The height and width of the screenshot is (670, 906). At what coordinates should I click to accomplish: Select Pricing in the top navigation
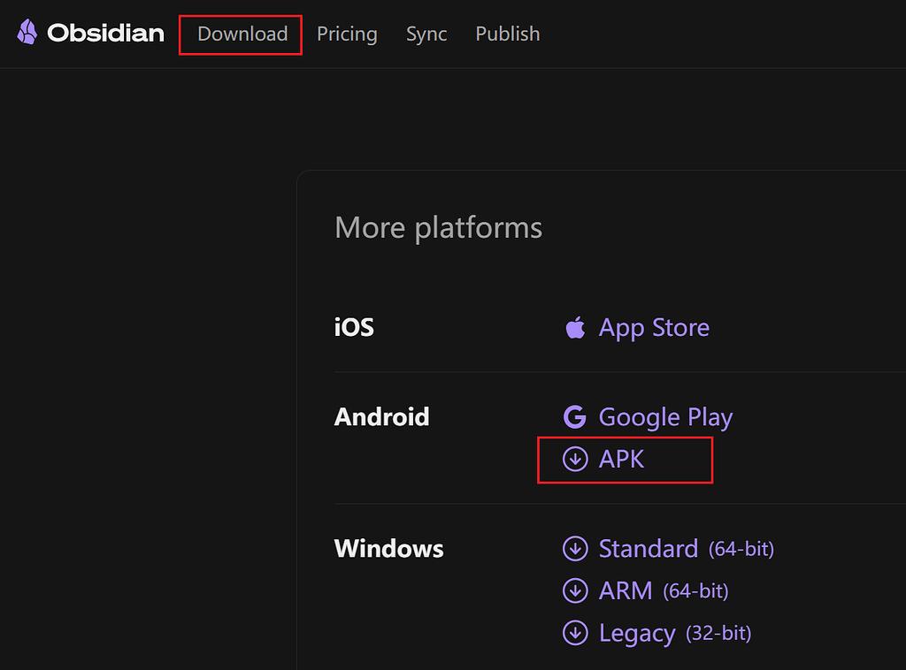click(347, 34)
